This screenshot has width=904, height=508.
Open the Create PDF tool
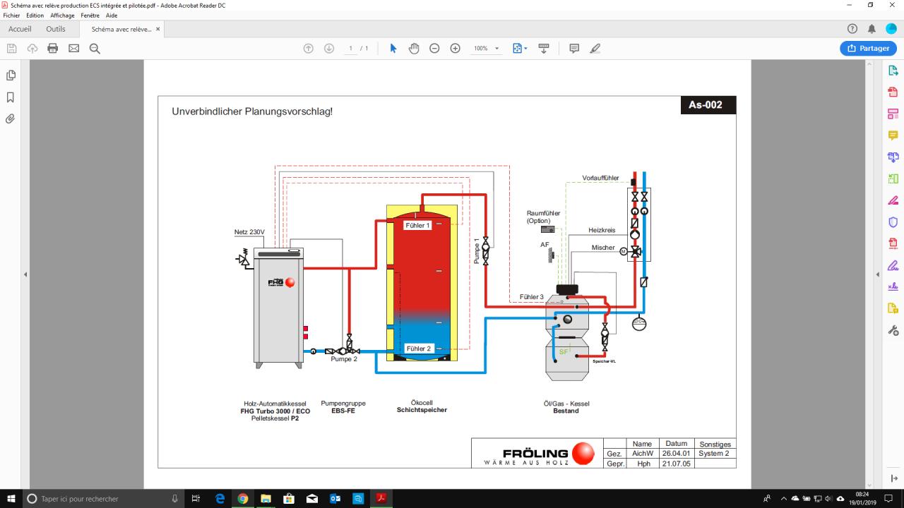click(893, 92)
